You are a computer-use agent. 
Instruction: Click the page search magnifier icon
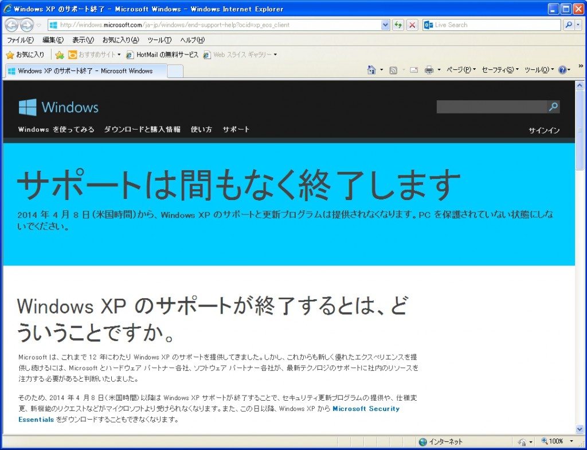pos(553,107)
